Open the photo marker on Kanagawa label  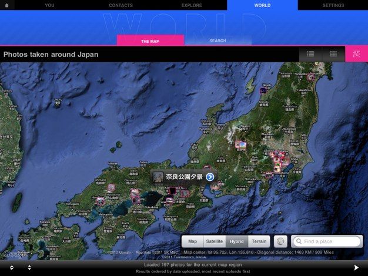[269, 174]
